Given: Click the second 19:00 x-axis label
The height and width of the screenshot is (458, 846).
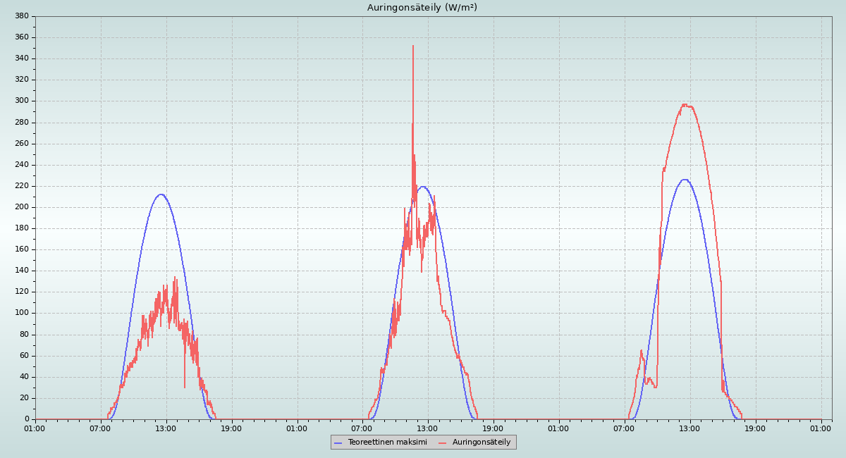Looking at the screenshot, I should 493,428.
